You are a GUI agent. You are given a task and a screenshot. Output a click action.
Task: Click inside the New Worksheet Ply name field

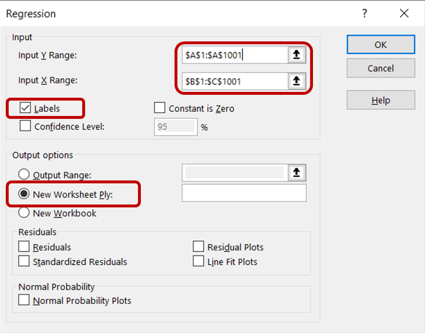[243, 193]
